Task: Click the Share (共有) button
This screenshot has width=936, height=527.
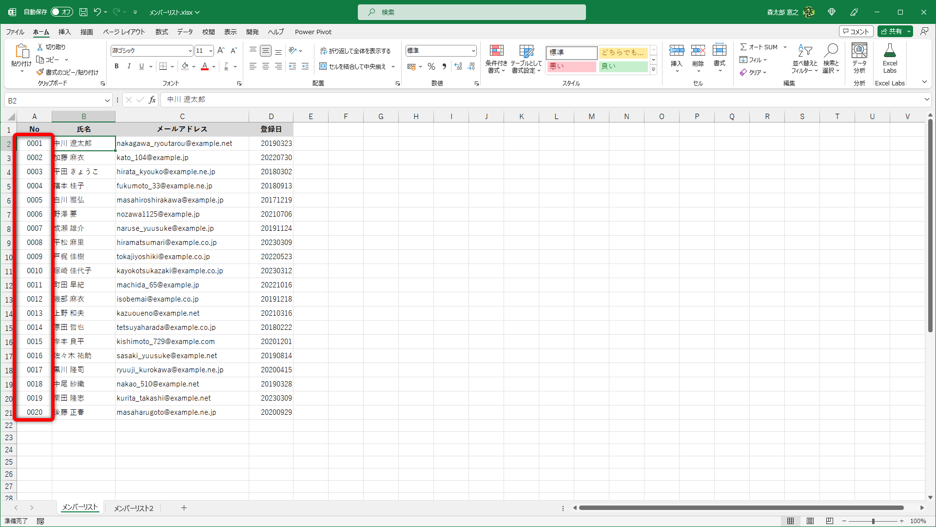Action: pos(892,31)
